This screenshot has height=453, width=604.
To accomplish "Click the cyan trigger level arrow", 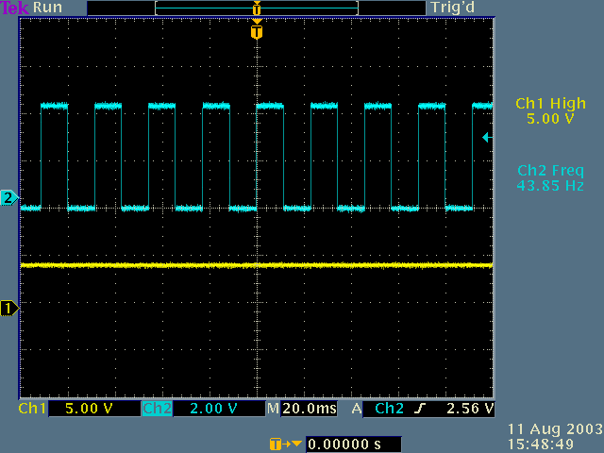I will (x=487, y=137).
